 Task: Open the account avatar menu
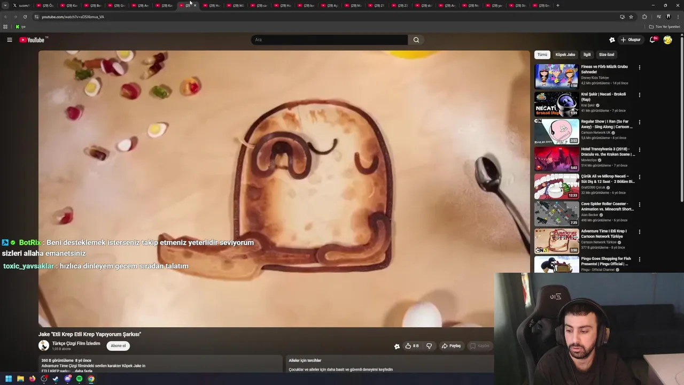667,40
